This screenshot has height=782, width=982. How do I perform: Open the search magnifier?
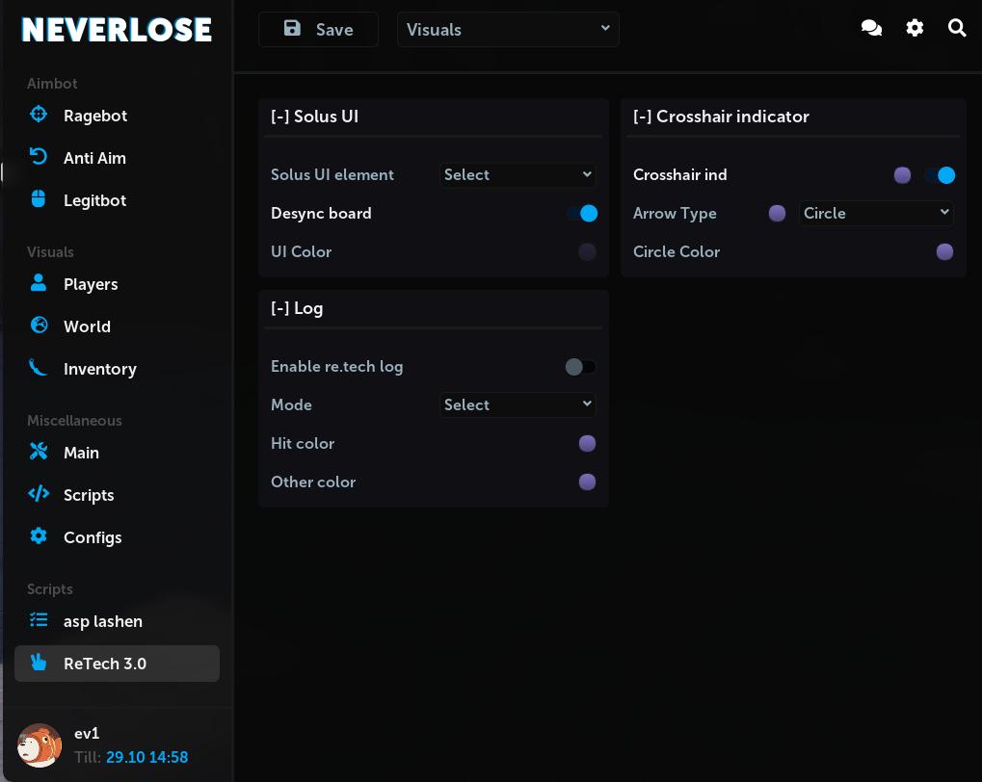point(957,28)
